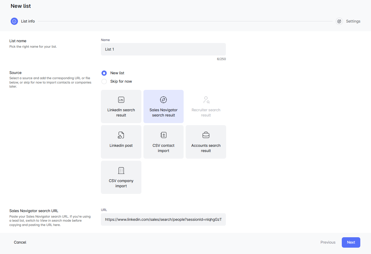
Task: Click the Source section heading
Action: (x=16, y=73)
